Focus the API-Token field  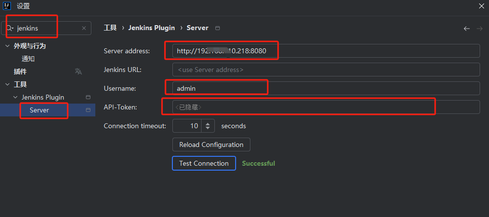click(x=326, y=107)
